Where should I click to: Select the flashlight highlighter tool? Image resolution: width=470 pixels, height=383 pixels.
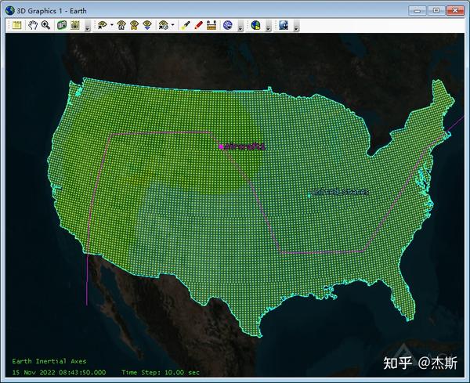[185, 25]
